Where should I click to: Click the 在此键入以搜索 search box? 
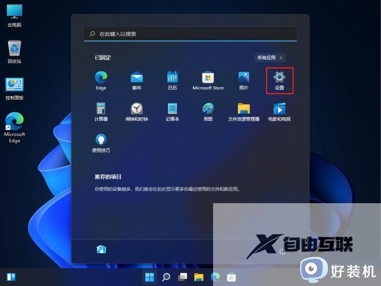pos(190,34)
